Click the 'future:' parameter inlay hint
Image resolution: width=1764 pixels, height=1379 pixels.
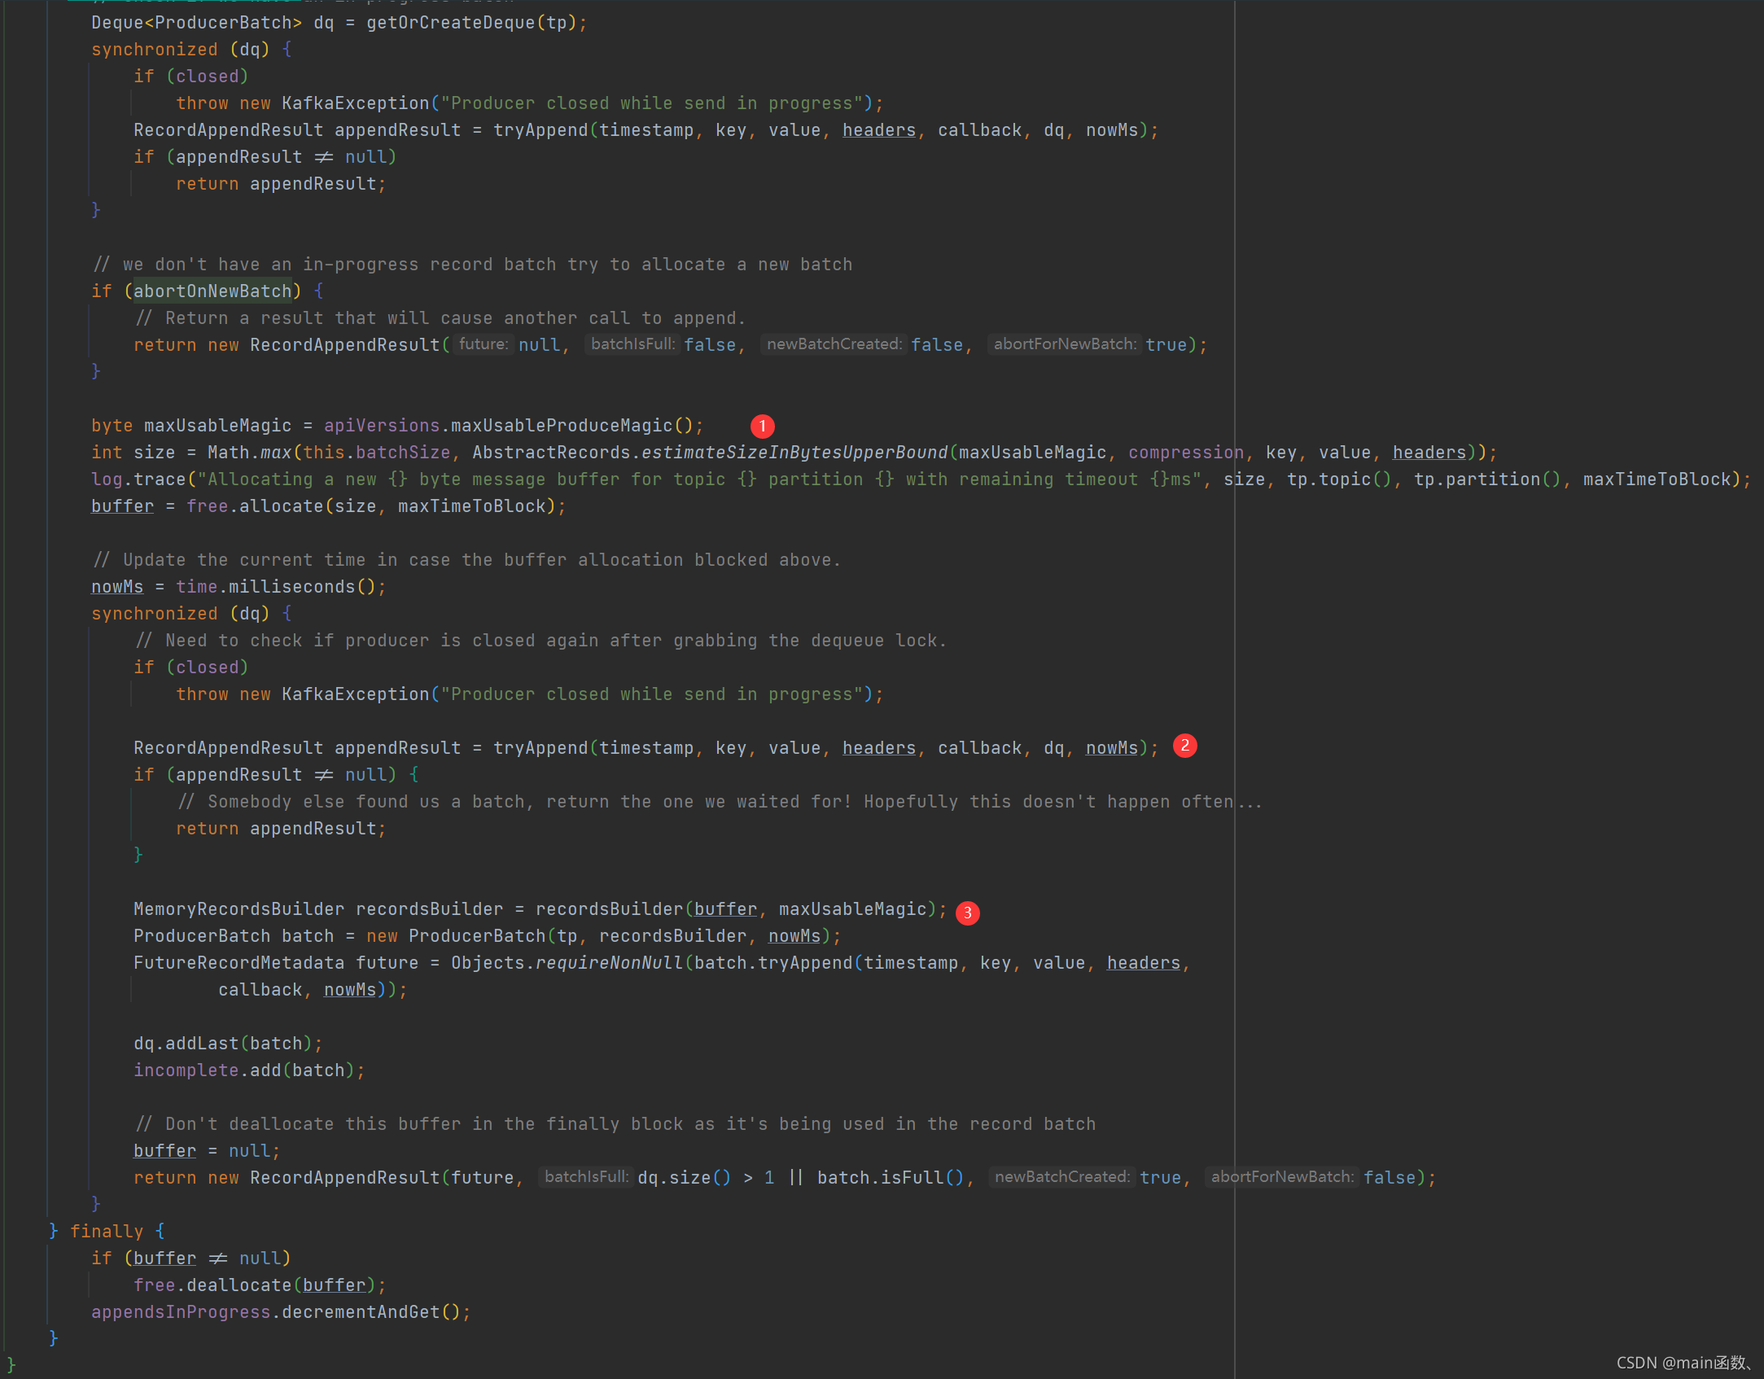pyautogui.click(x=484, y=344)
